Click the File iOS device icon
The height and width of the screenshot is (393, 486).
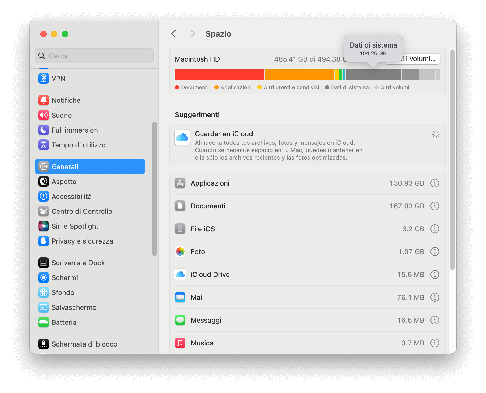click(180, 229)
